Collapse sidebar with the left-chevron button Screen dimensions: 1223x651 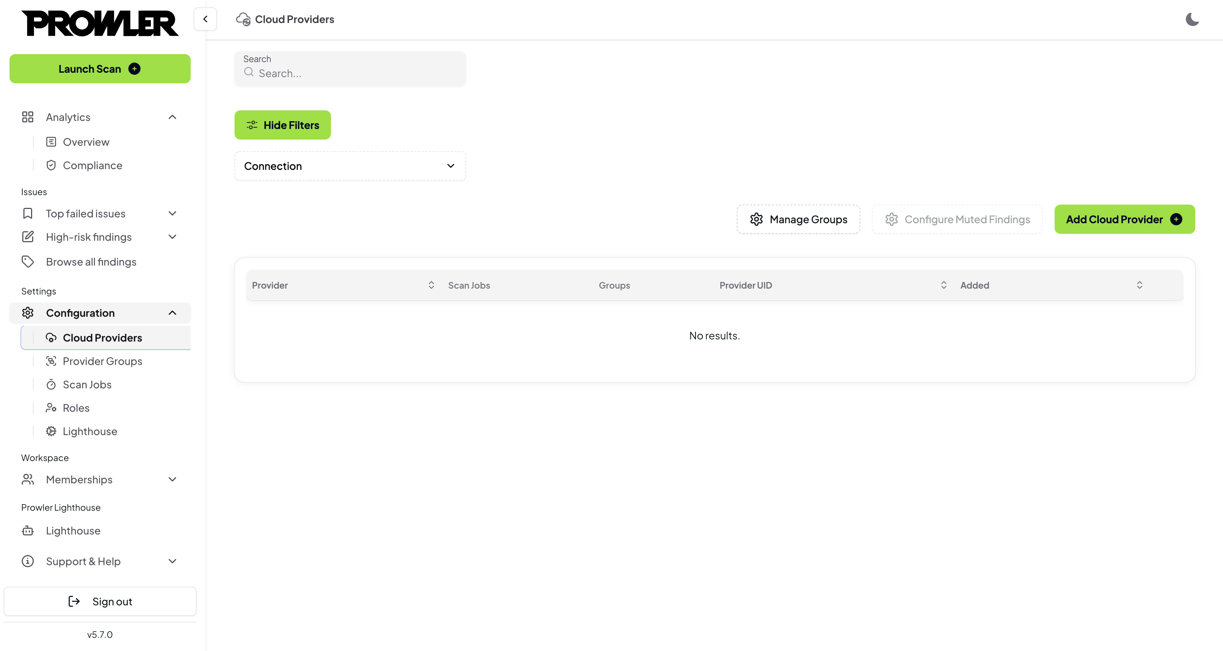pos(205,19)
